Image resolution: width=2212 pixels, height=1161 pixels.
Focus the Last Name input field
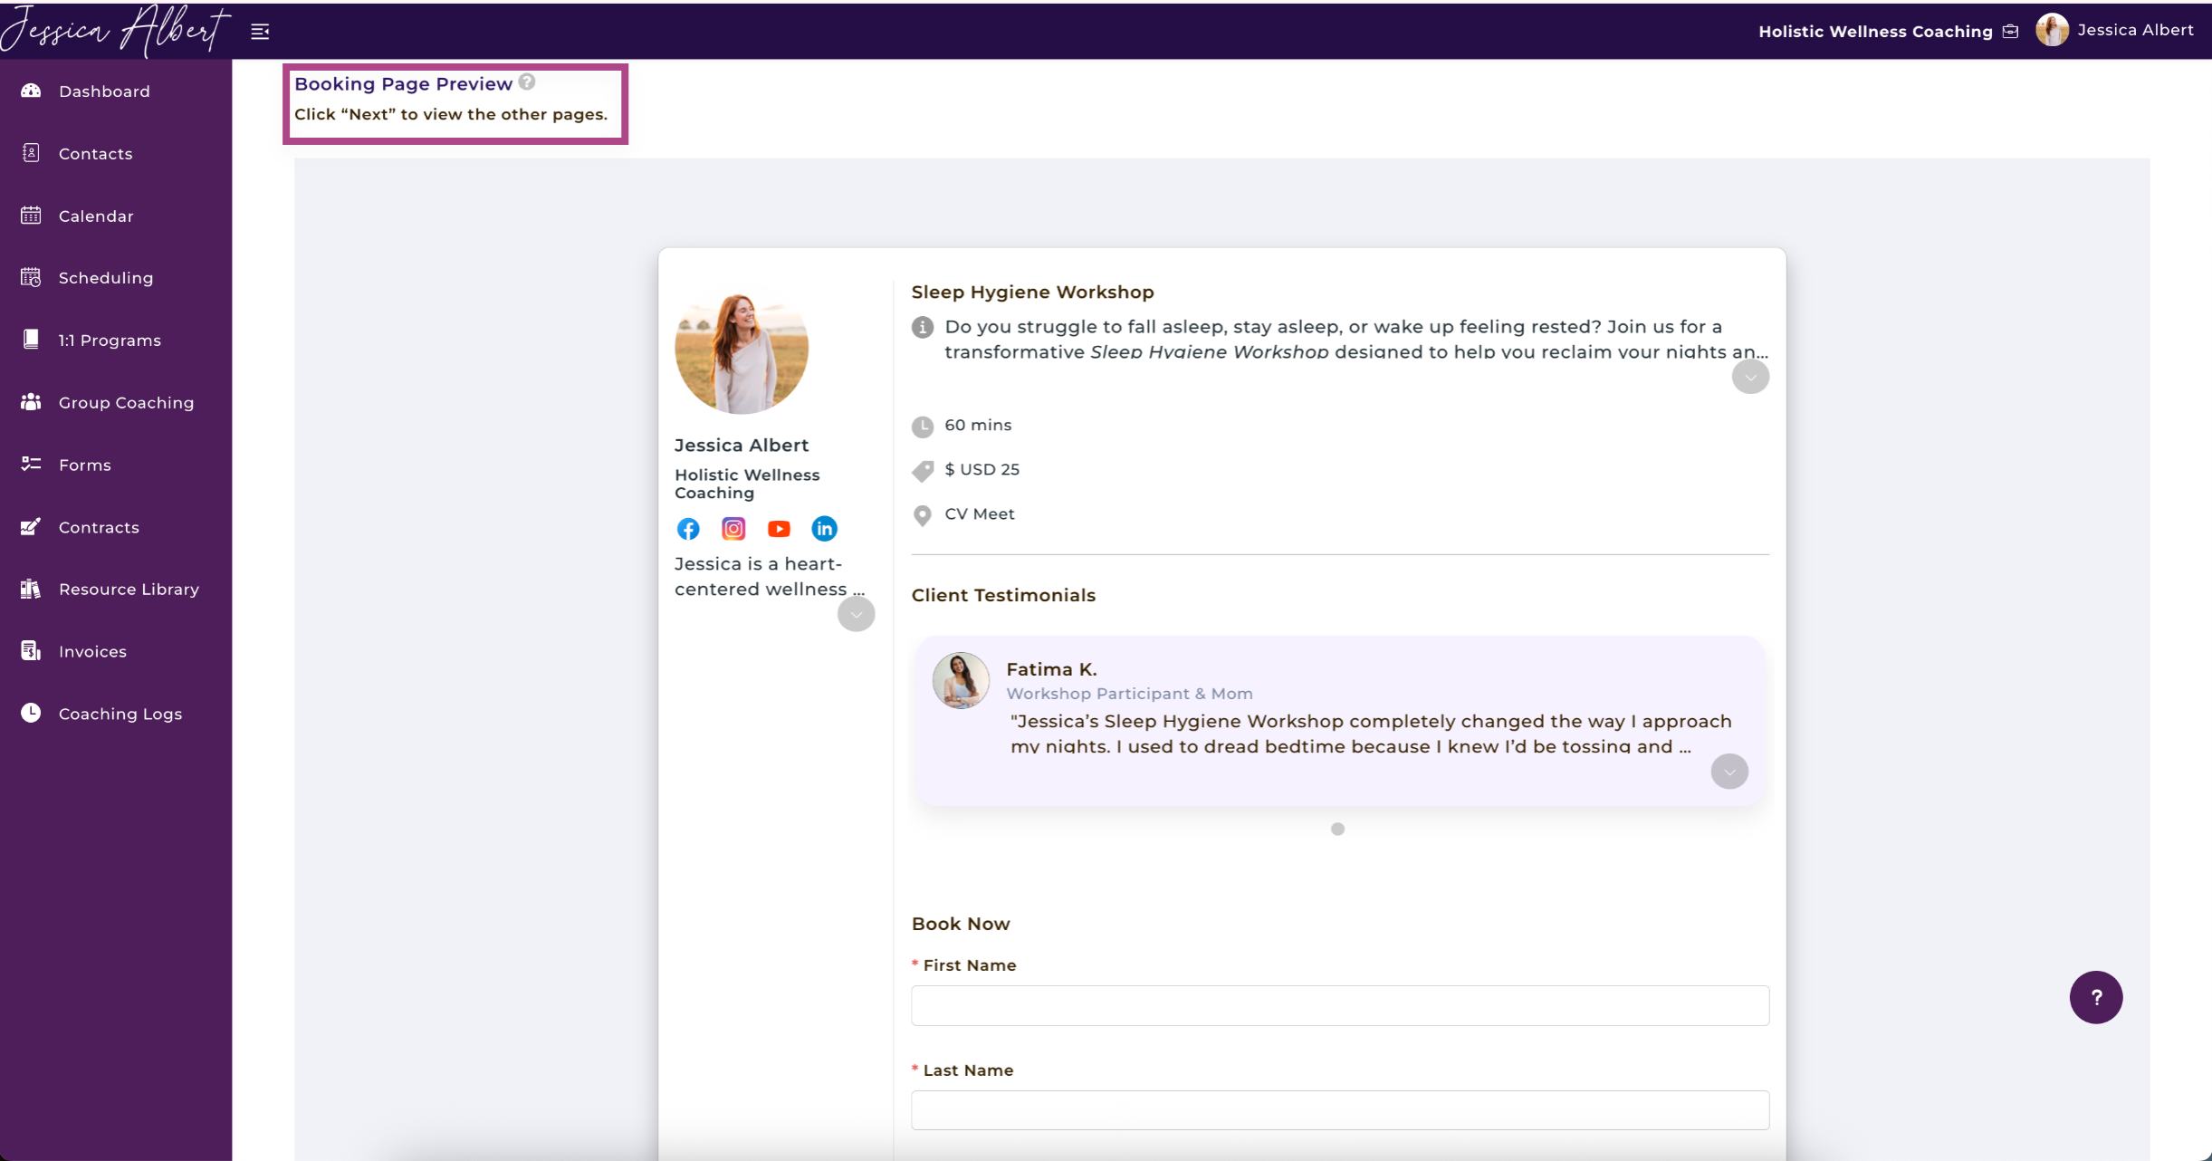[1339, 1110]
